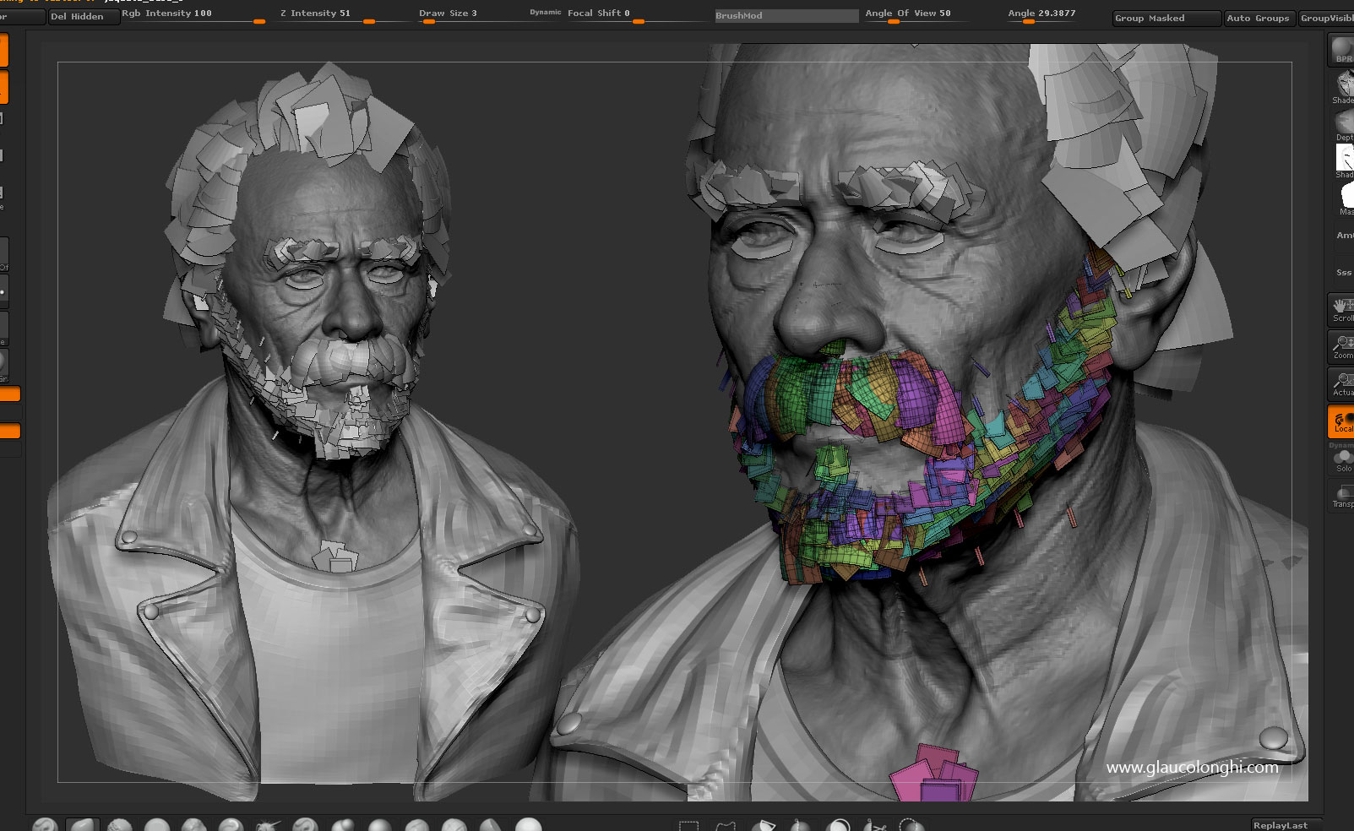The height and width of the screenshot is (831, 1354).
Task: Open the Depth render pass thumbnail
Action: [1342, 125]
